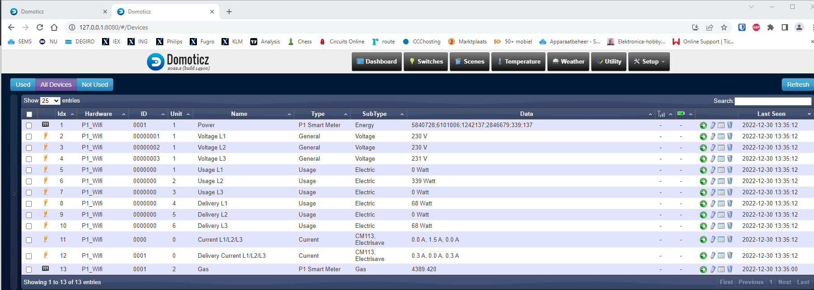The height and width of the screenshot is (290, 814).
Task: Click the pencil icon for Delivery L3
Action: [x=713, y=226]
